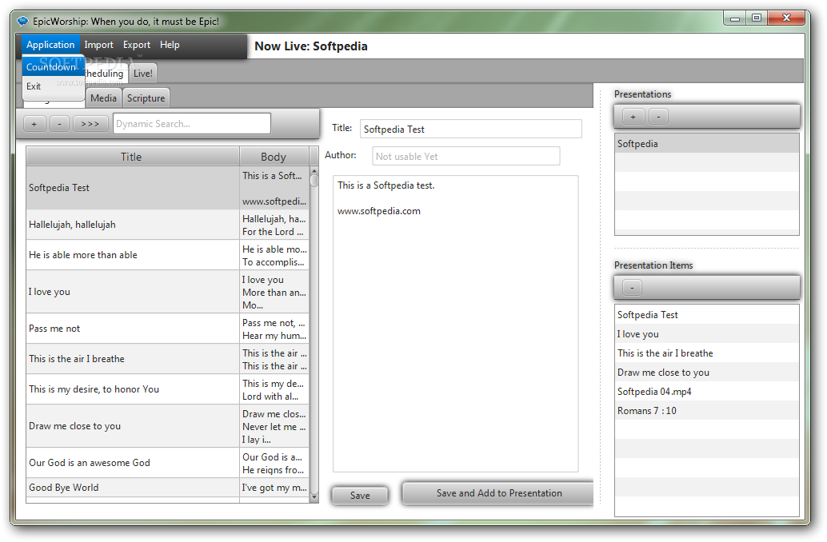Select Draw me close to you presentation item
Image resolution: width=827 pixels, height=542 pixels.
[x=707, y=373]
